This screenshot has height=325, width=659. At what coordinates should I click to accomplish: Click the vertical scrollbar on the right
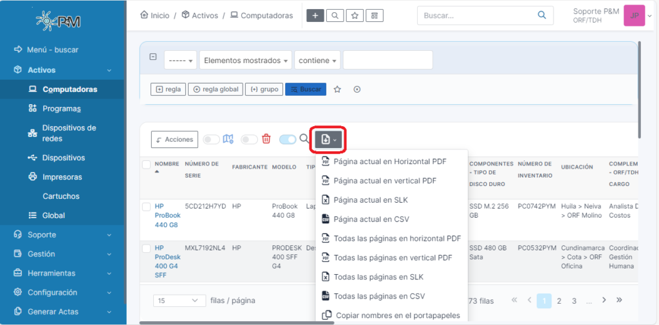click(x=639, y=90)
